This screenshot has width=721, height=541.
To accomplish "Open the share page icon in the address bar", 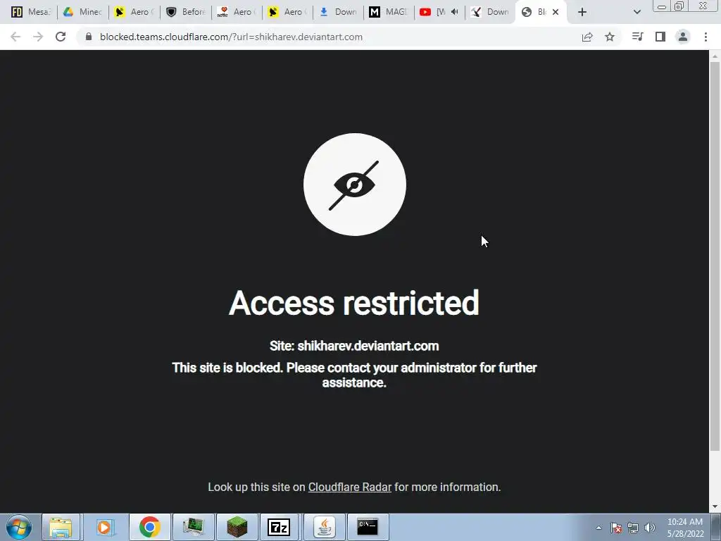I will click(587, 37).
